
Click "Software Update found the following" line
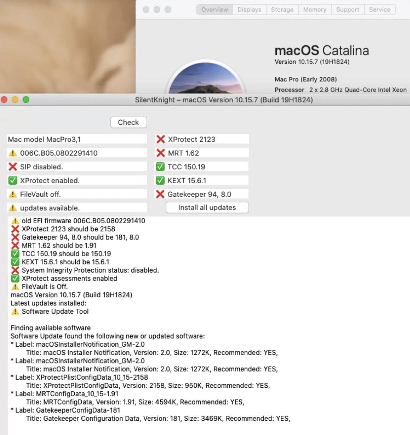click(108, 336)
